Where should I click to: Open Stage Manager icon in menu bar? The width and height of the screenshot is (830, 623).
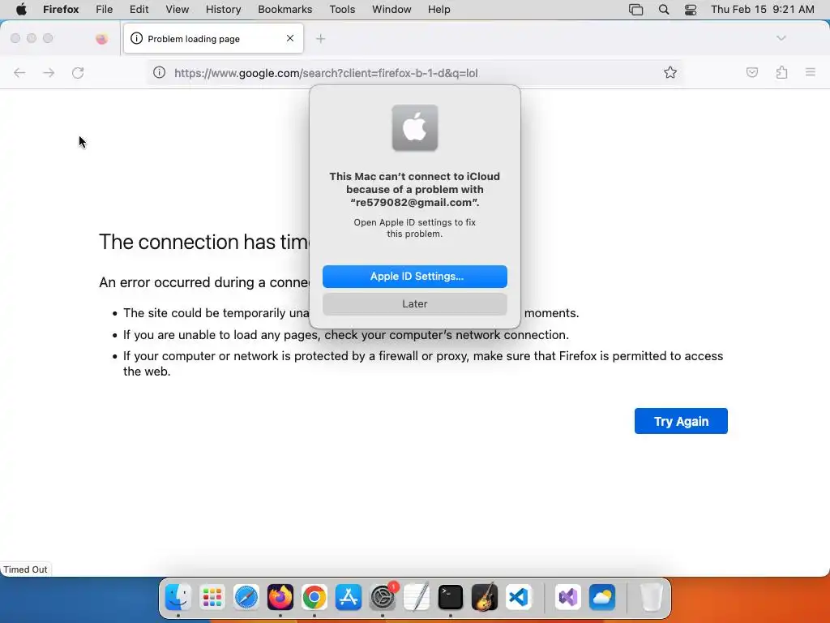tap(635, 10)
